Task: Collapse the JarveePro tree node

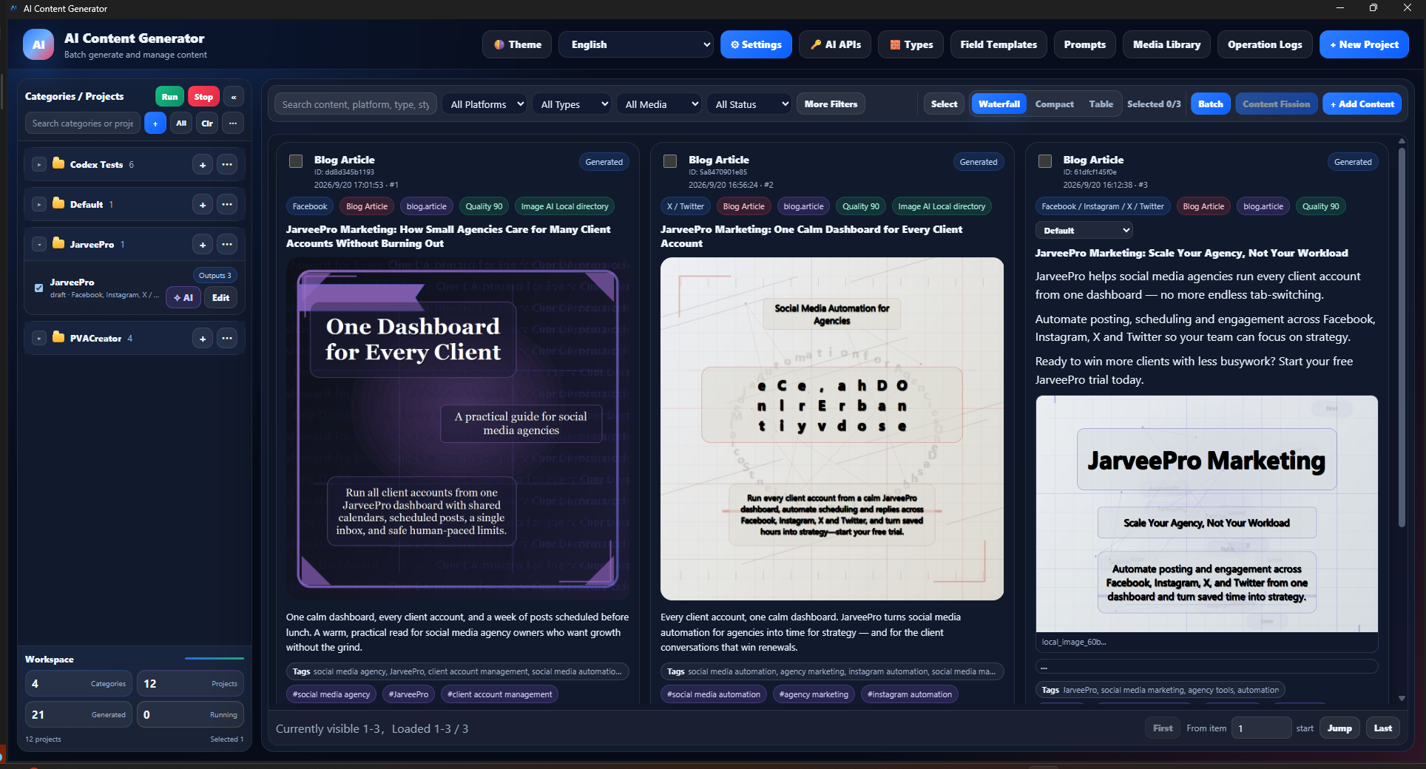Action: [38, 245]
